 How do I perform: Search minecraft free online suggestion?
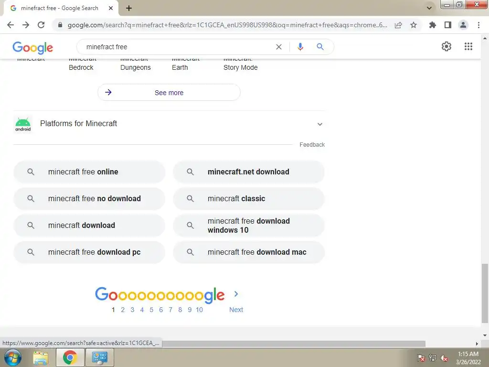click(89, 172)
